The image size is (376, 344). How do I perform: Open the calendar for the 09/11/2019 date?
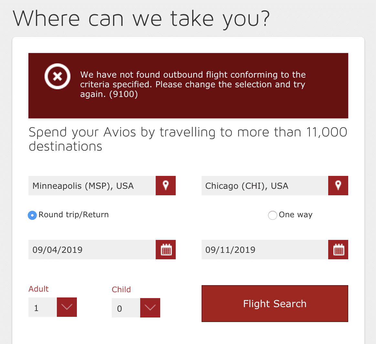point(338,250)
